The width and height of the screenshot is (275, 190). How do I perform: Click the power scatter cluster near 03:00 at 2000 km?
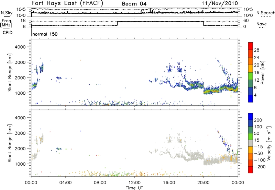coord(59,78)
